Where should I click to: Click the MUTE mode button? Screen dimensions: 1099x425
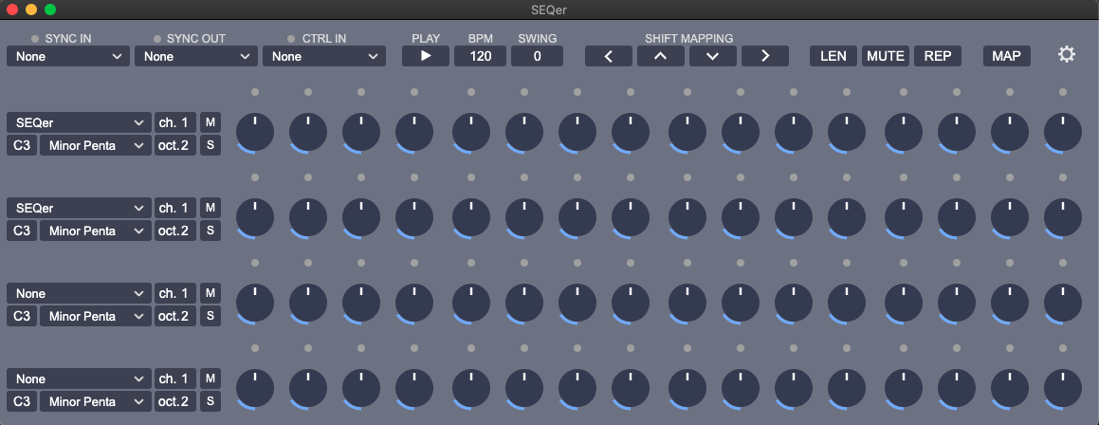point(886,56)
